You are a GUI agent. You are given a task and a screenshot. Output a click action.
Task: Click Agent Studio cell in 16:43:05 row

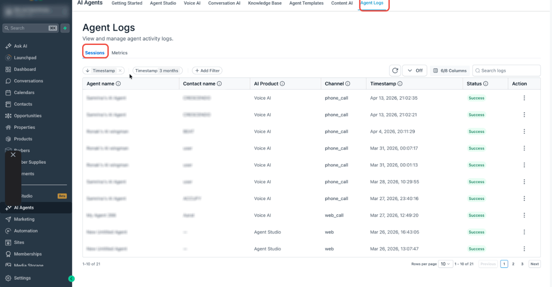pyautogui.click(x=267, y=232)
